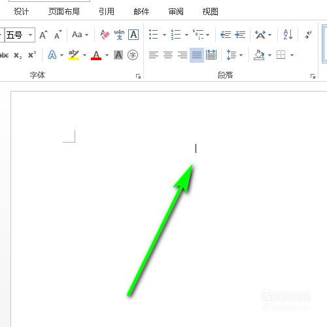The height and width of the screenshot is (327, 327).
Task: Open the 视图 tab
Action: click(211, 12)
